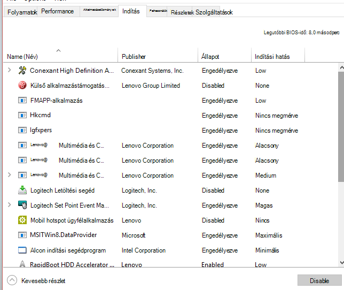Viewport: 344px width, 290px height.
Task: Select the Logitech Set Point Event Ma... name
Action: (69, 205)
